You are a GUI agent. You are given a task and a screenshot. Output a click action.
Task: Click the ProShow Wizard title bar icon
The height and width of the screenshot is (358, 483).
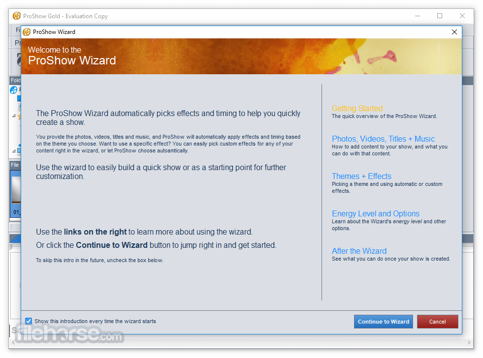(27, 32)
